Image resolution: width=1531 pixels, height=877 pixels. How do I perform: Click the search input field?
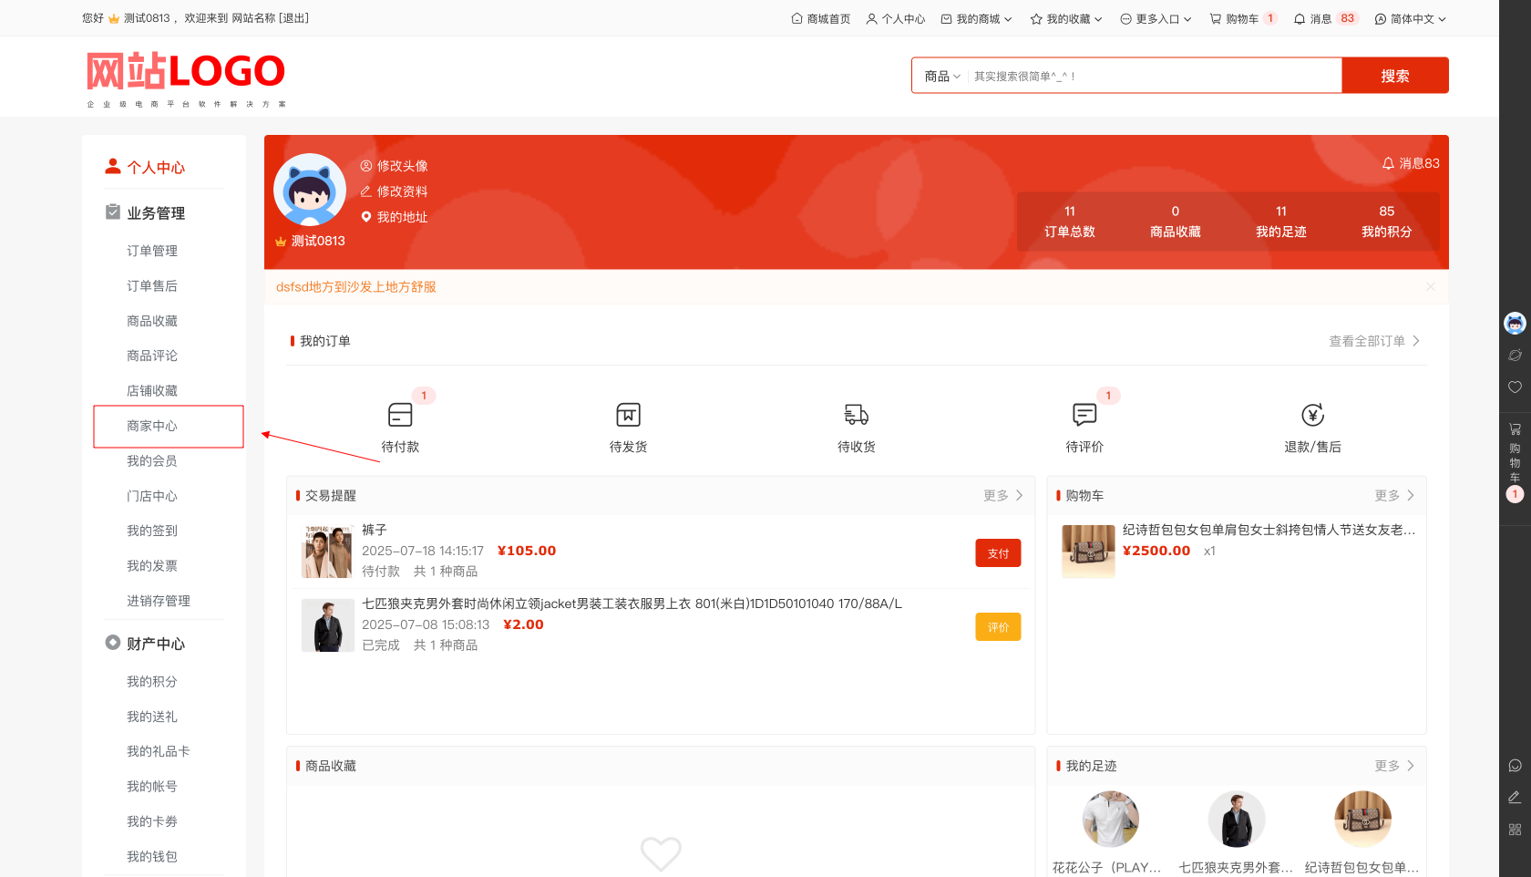[1153, 77]
